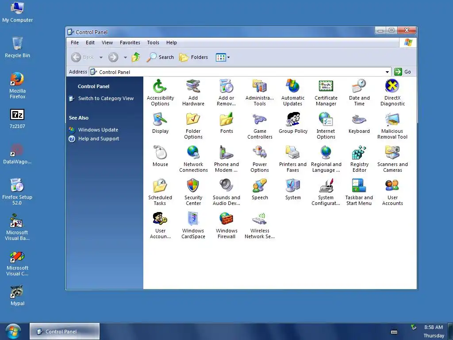Open the View menu
Screen dimensions: 453x340
click(107, 42)
